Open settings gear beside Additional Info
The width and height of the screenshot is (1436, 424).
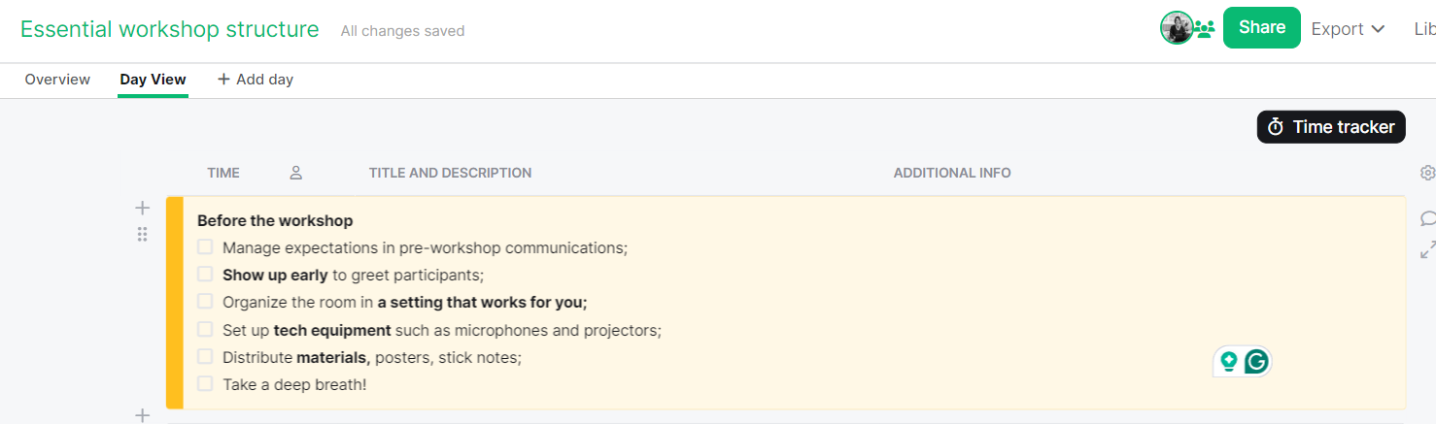coord(1427,173)
